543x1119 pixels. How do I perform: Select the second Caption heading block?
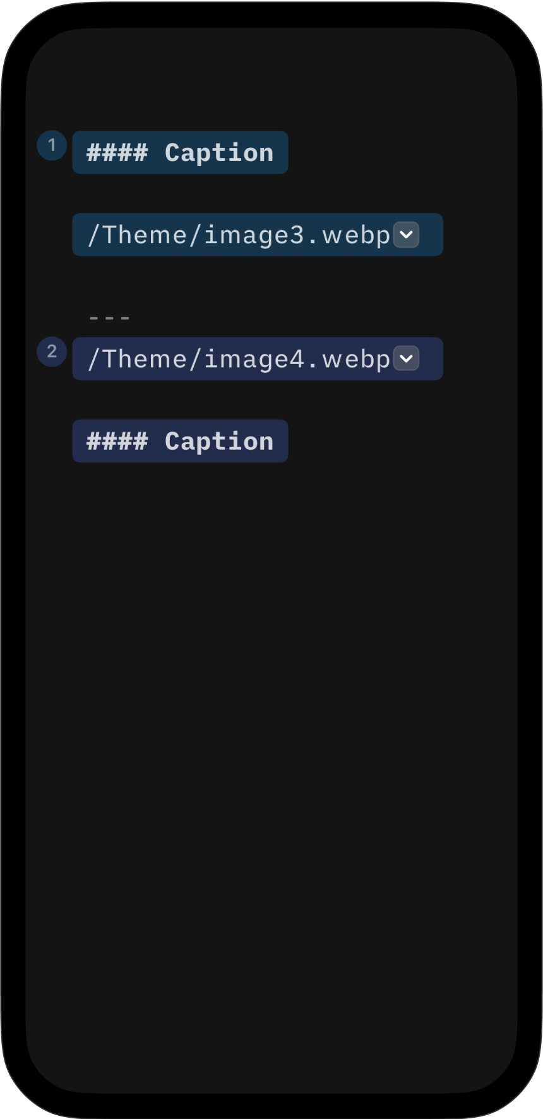pos(180,441)
